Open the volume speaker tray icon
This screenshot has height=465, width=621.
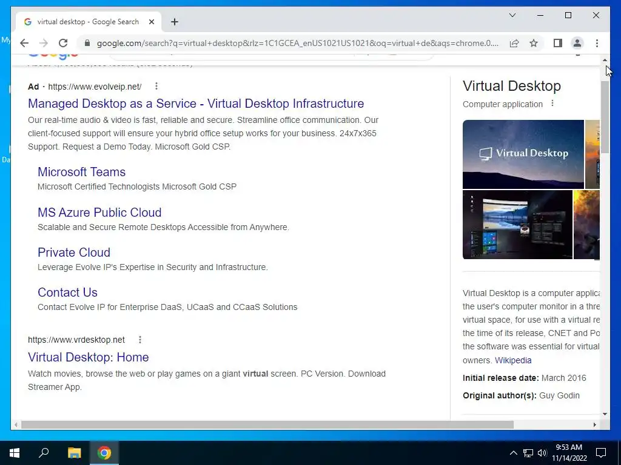pyautogui.click(x=542, y=453)
